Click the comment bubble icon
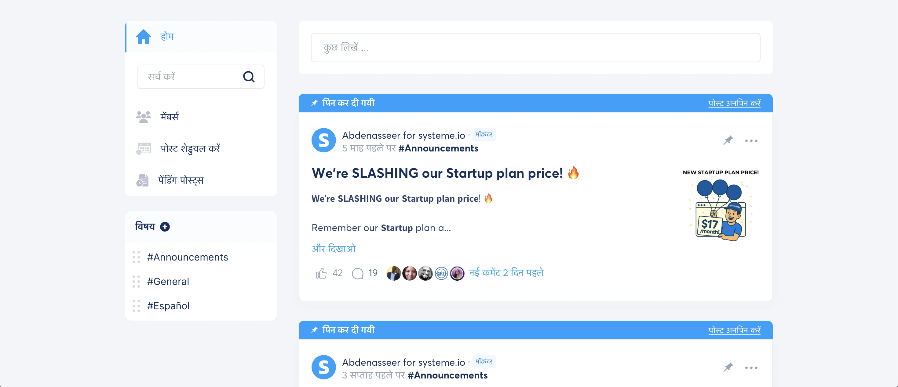The height and width of the screenshot is (387, 898). pyautogui.click(x=358, y=273)
